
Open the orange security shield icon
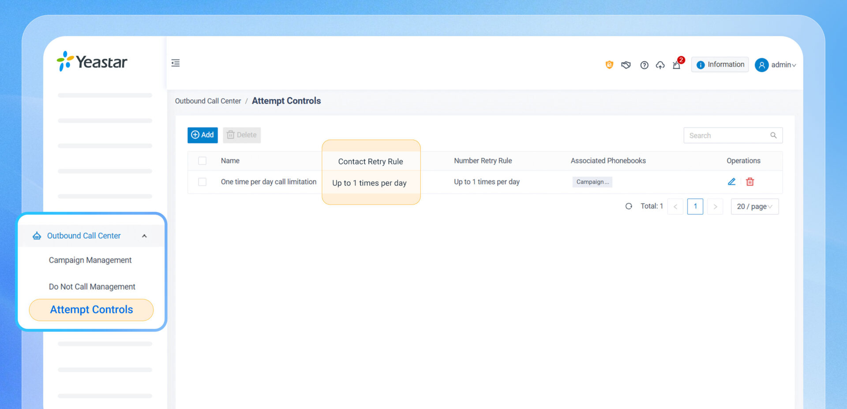point(609,65)
